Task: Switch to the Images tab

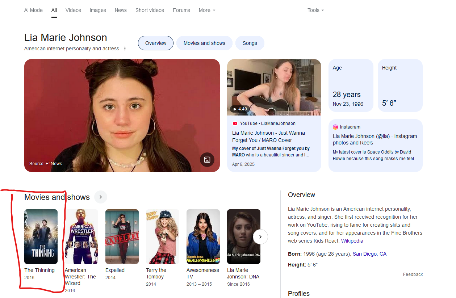Action: coord(98,10)
